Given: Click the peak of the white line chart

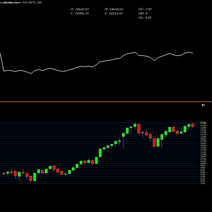Looking at the screenshot, I should [135, 52].
